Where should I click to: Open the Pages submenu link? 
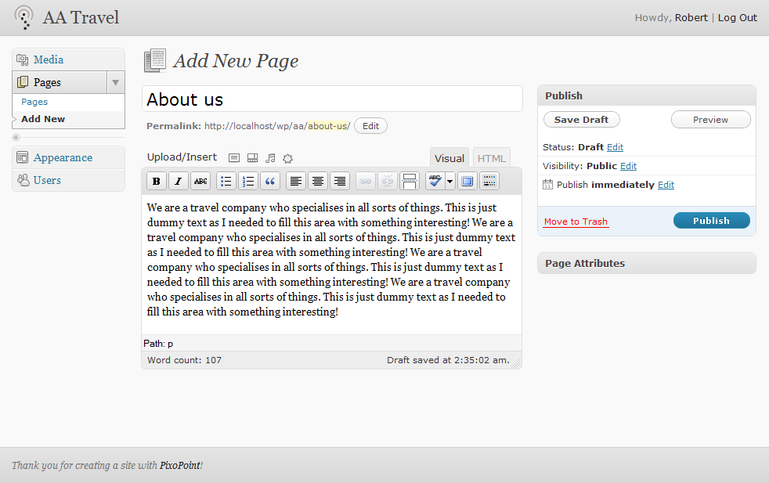pyautogui.click(x=34, y=102)
